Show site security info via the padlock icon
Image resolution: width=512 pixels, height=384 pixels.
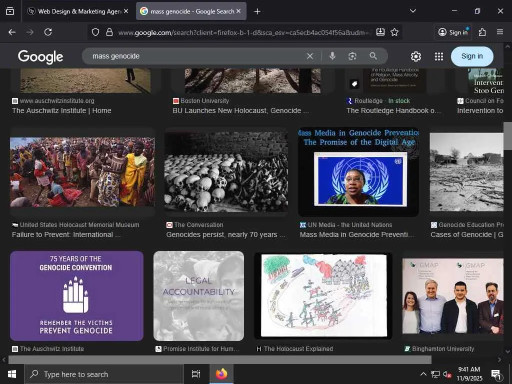point(109,32)
